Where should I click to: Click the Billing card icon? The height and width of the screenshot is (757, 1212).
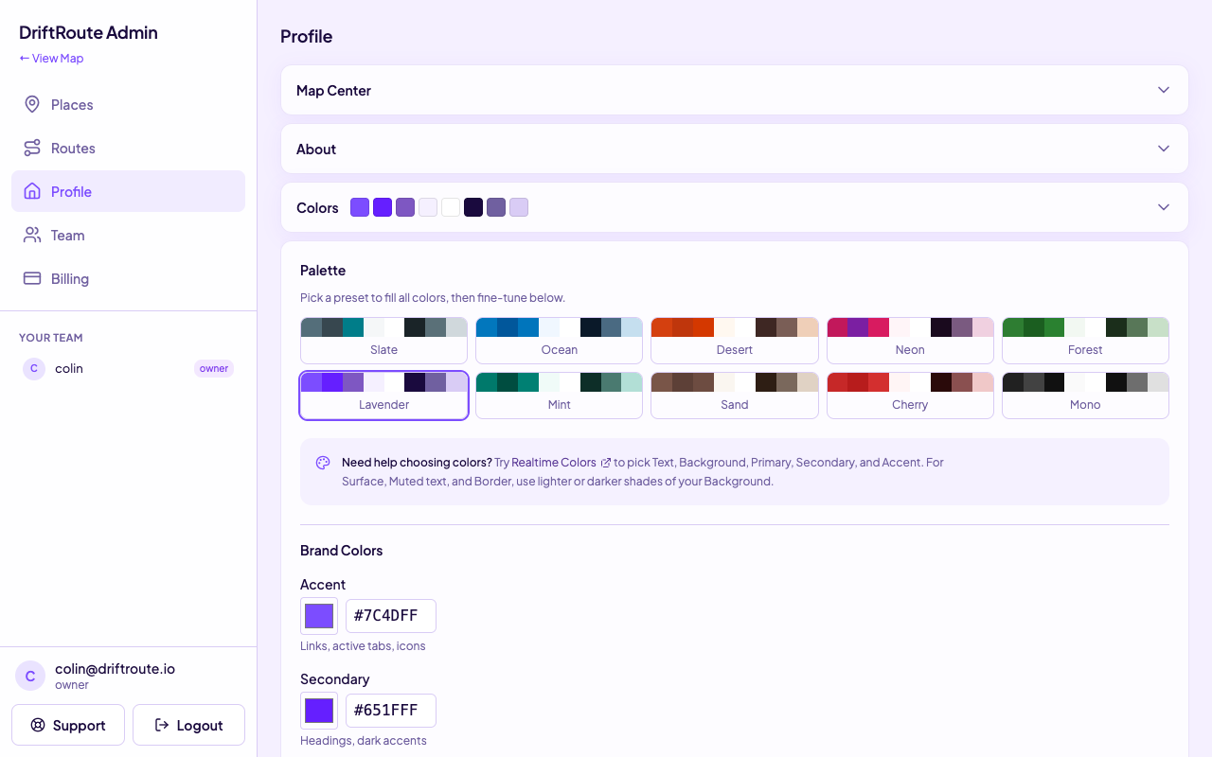(x=32, y=278)
